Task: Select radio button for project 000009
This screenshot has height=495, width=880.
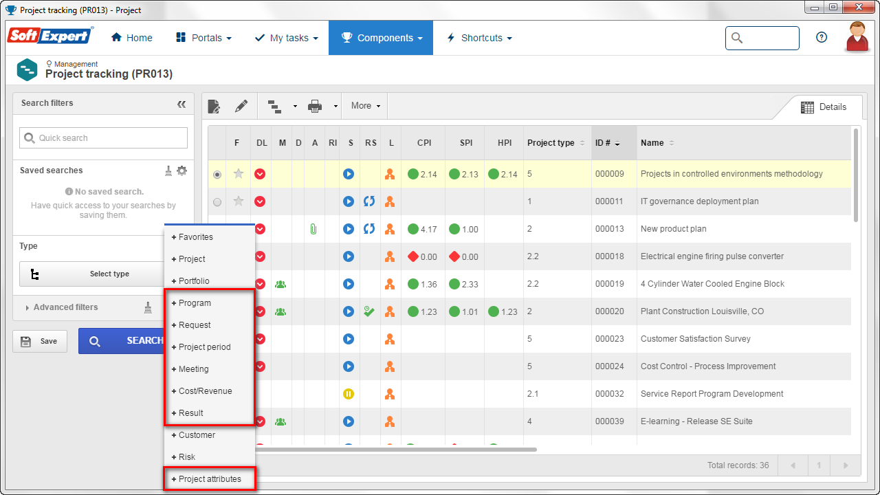Action: (x=218, y=175)
